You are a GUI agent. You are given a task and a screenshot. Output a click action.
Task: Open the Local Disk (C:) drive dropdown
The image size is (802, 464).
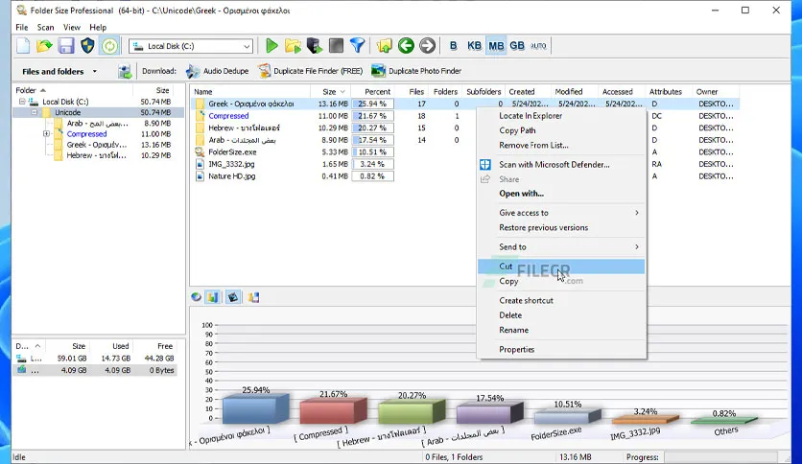pyautogui.click(x=247, y=47)
